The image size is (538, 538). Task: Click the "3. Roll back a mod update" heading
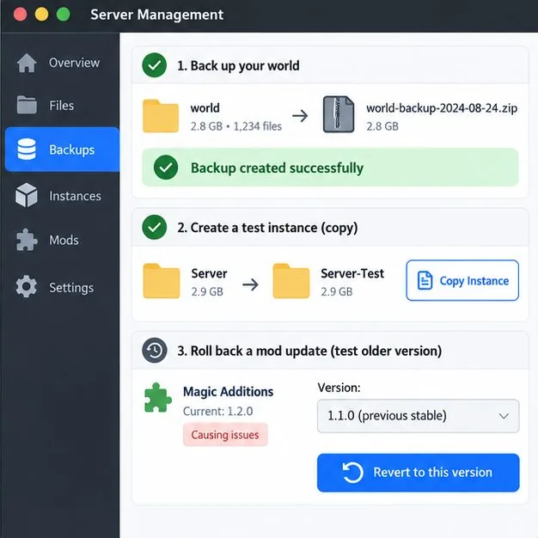click(309, 351)
